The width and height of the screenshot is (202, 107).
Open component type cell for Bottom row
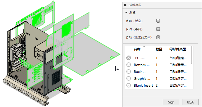tap(178, 65)
